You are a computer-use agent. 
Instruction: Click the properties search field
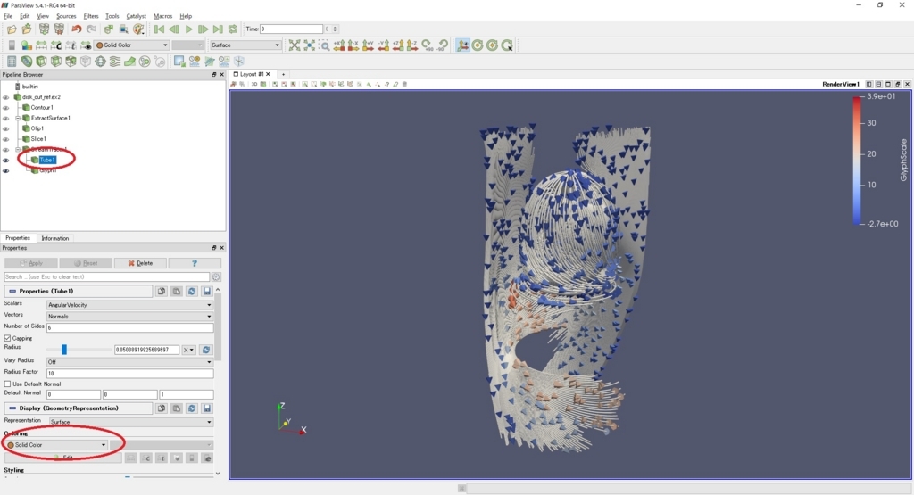(x=107, y=276)
